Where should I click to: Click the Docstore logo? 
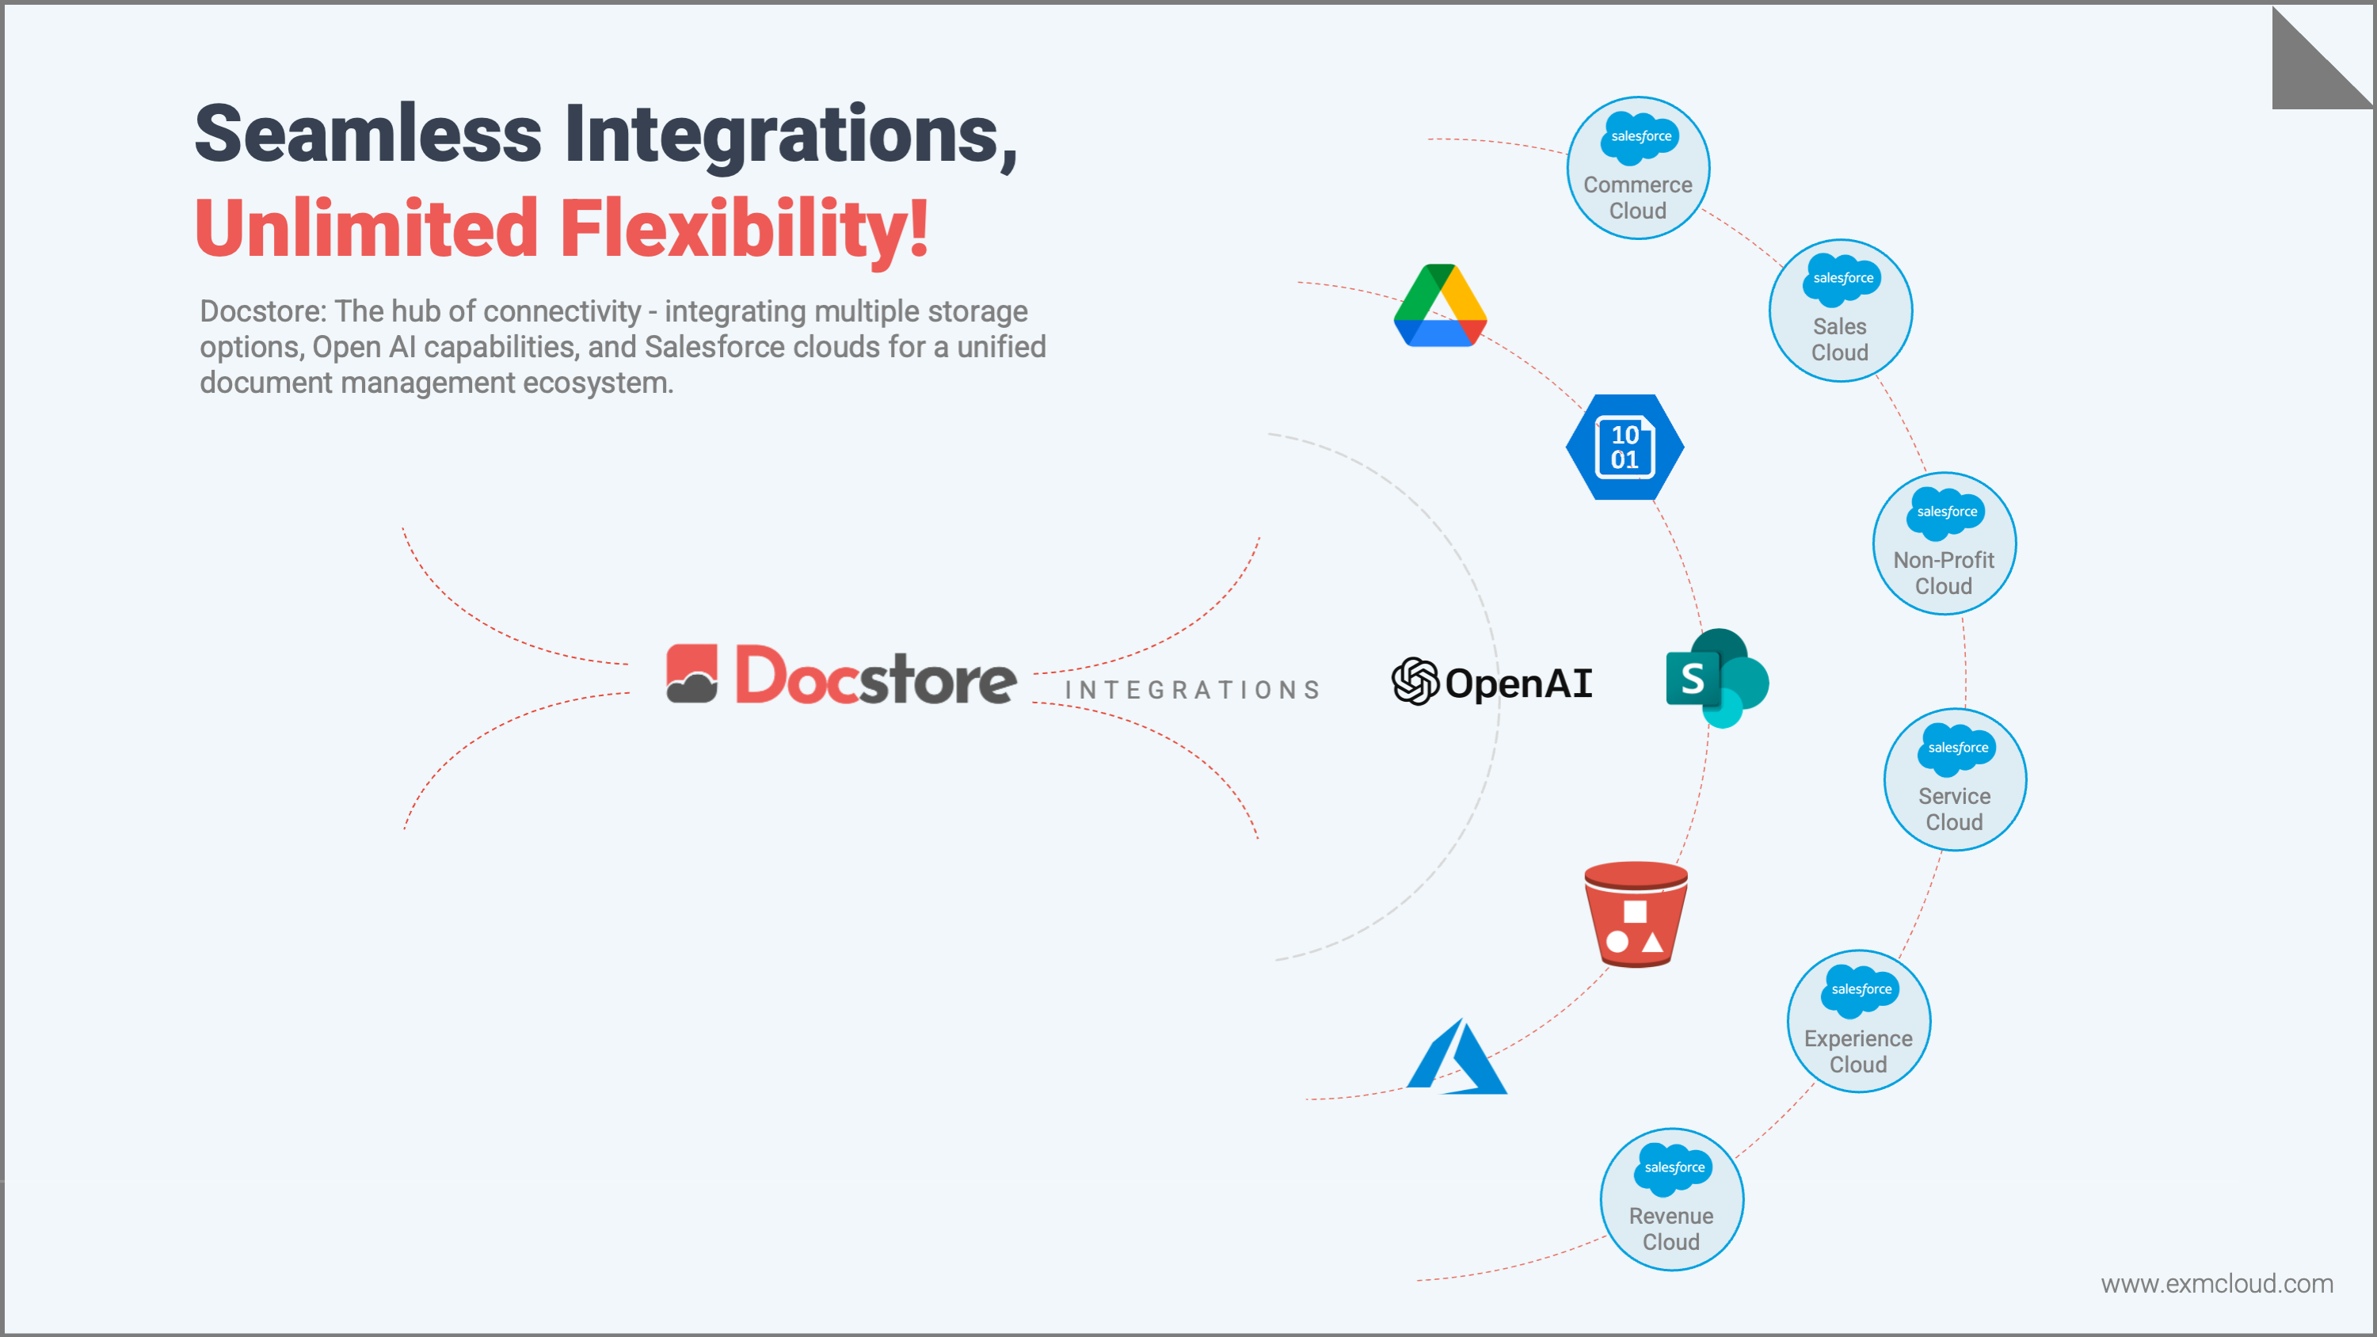pos(840,676)
